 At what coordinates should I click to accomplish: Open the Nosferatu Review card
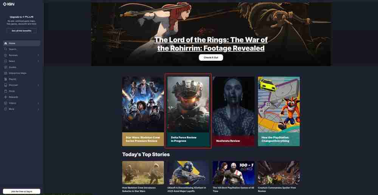coord(233,111)
